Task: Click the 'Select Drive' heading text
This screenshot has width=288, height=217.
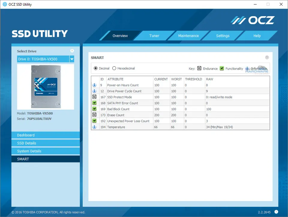Action: (x=27, y=51)
